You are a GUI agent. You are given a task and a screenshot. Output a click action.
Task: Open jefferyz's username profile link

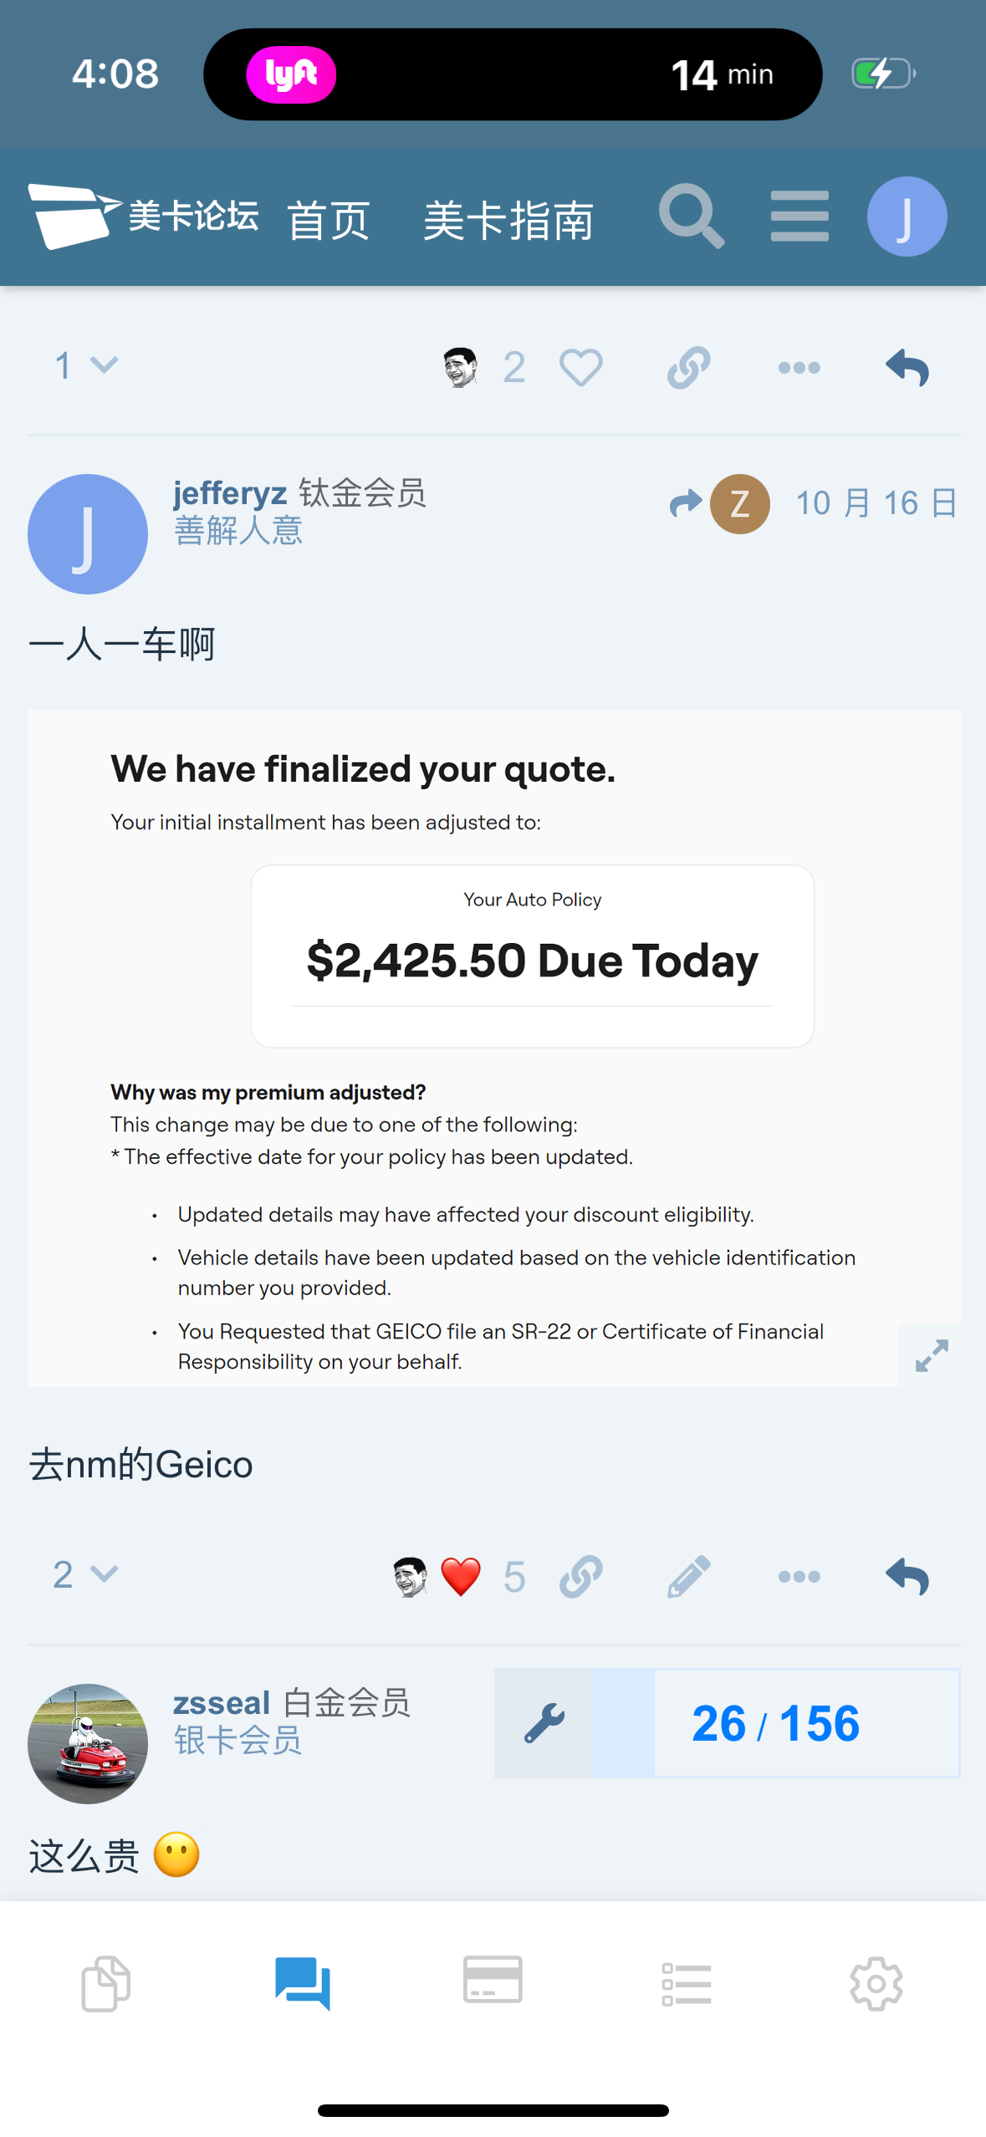point(230,492)
